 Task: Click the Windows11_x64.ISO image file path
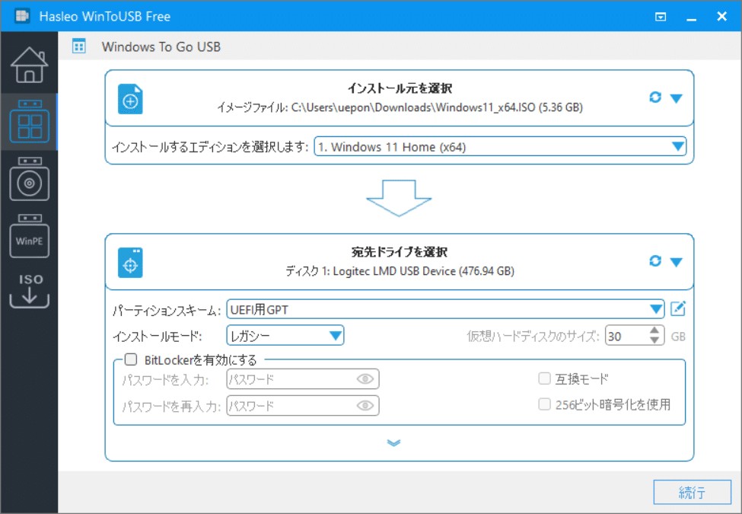click(x=400, y=107)
